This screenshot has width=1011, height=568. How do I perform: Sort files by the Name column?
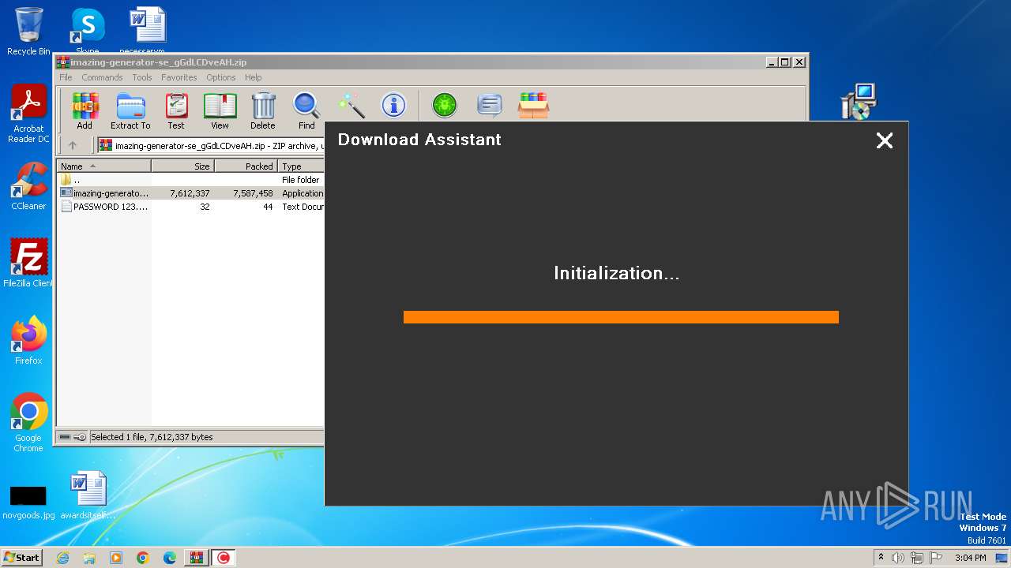tap(103, 166)
